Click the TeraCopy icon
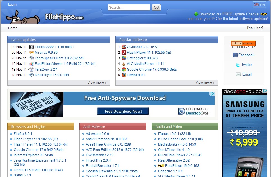271x177 pixels. [x=32, y=69]
